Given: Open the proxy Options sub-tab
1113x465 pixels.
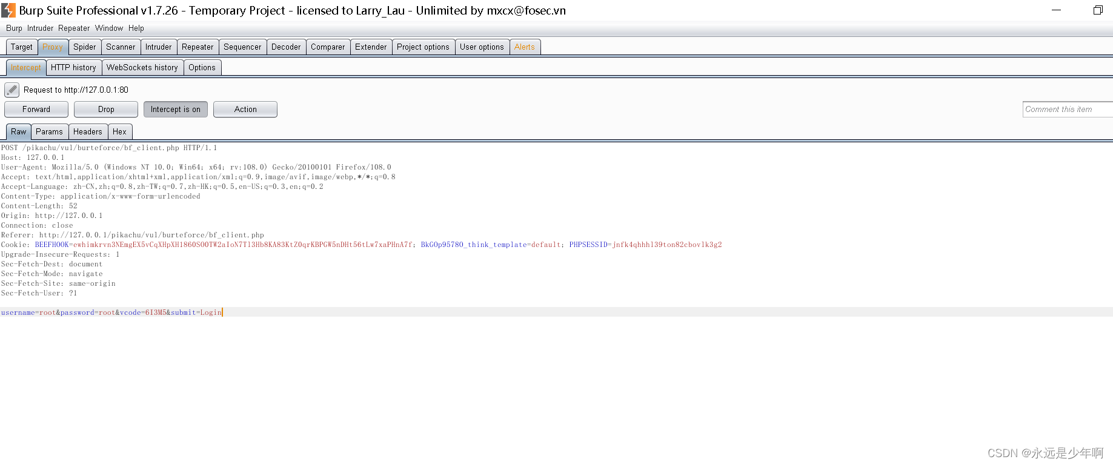Looking at the screenshot, I should click(x=202, y=68).
